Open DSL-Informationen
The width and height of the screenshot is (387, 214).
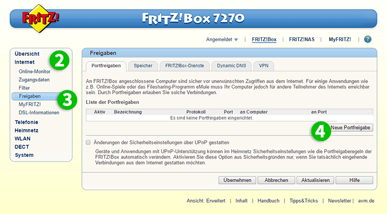[39, 112]
